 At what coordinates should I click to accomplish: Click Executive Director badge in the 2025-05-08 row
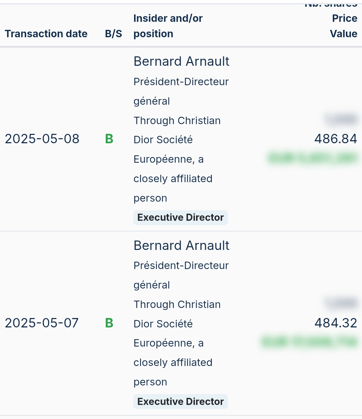180,218
